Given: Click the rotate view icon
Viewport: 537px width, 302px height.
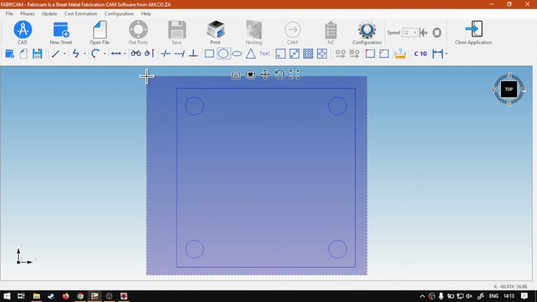Looking at the screenshot, I should click(280, 75).
